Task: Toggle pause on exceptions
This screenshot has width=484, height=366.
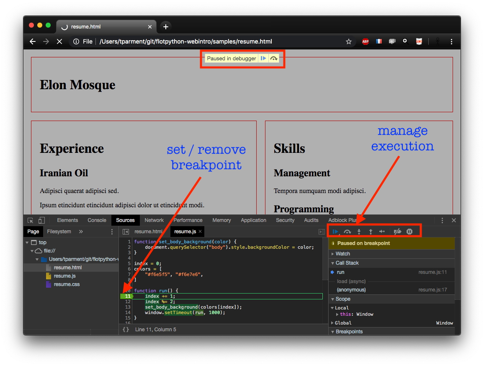Action: click(x=409, y=232)
